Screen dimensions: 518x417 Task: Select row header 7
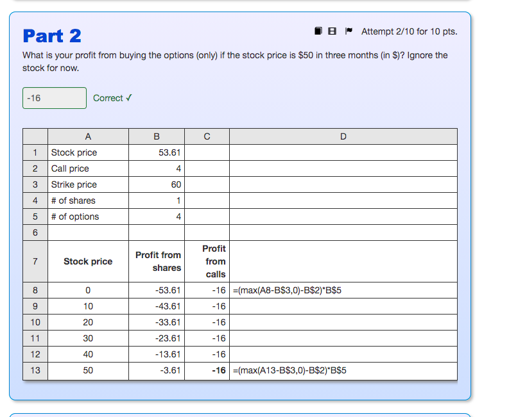pyautogui.click(x=35, y=261)
